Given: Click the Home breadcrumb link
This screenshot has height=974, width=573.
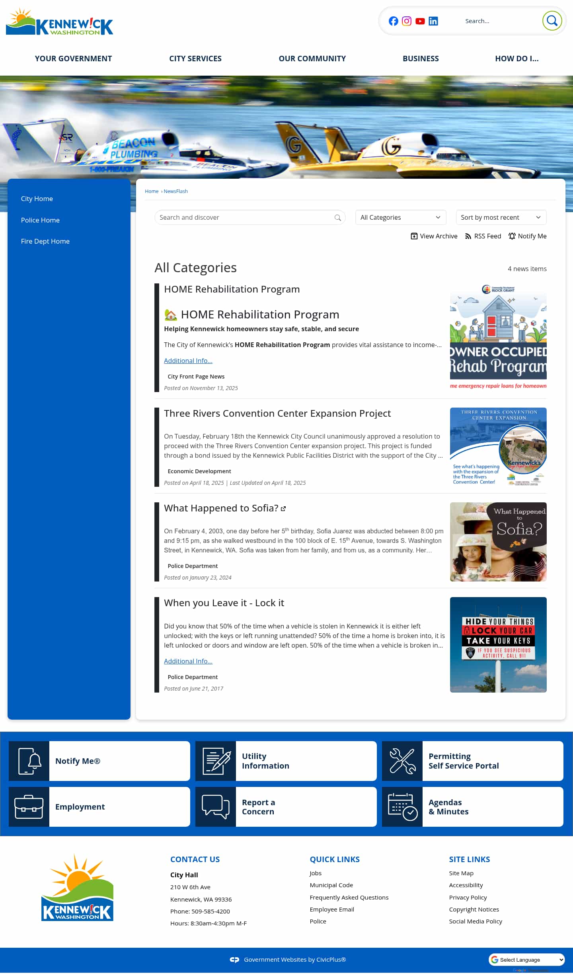Looking at the screenshot, I should (x=152, y=191).
